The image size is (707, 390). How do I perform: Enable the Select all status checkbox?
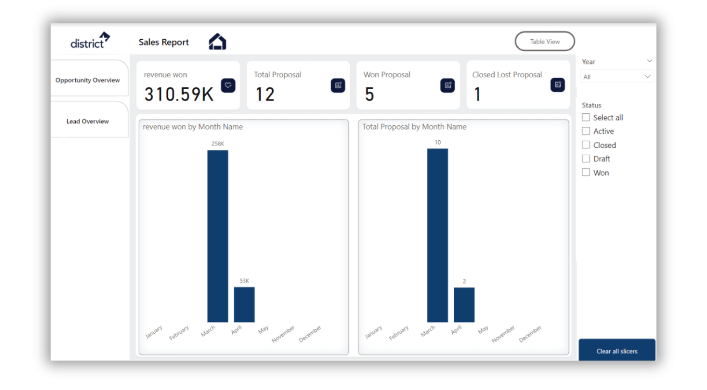585,117
